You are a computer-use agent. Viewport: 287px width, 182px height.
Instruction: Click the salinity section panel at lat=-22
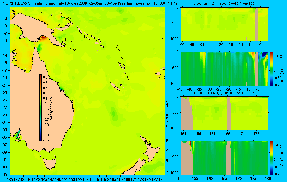tap(224, 113)
